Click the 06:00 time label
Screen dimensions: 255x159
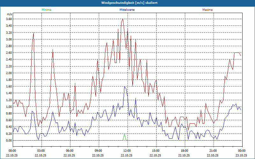pos(70,151)
